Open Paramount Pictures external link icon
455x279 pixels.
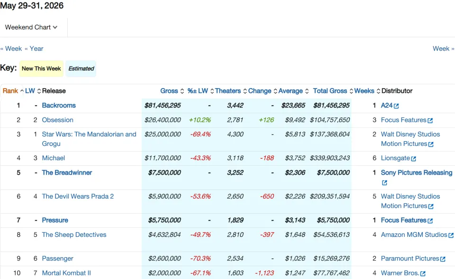[x=443, y=259]
